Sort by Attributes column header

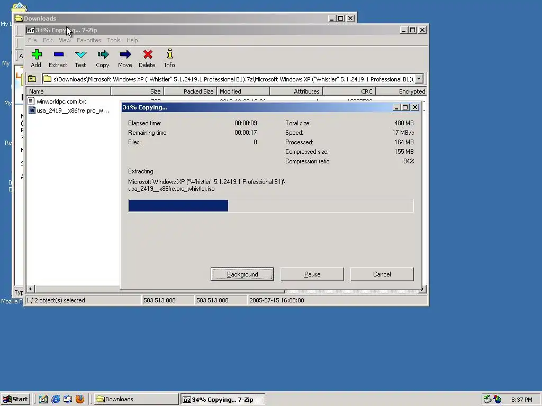click(296, 91)
